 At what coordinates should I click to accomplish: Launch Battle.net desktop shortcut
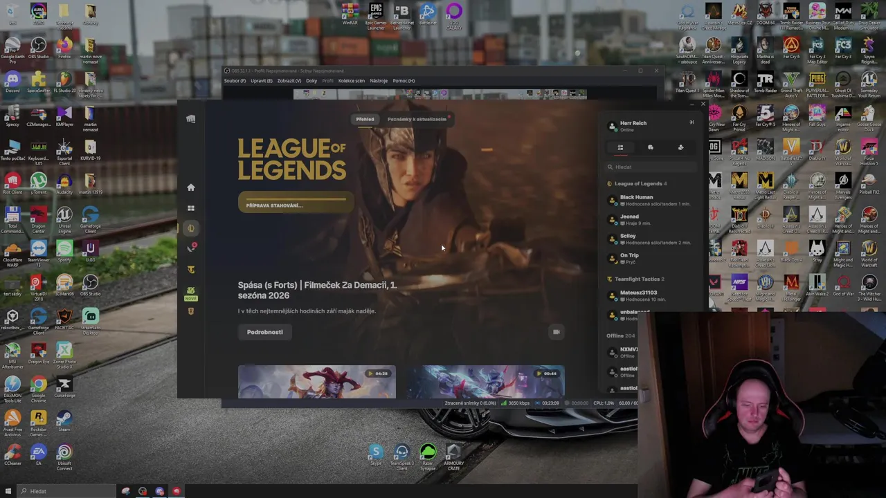point(428,14)
